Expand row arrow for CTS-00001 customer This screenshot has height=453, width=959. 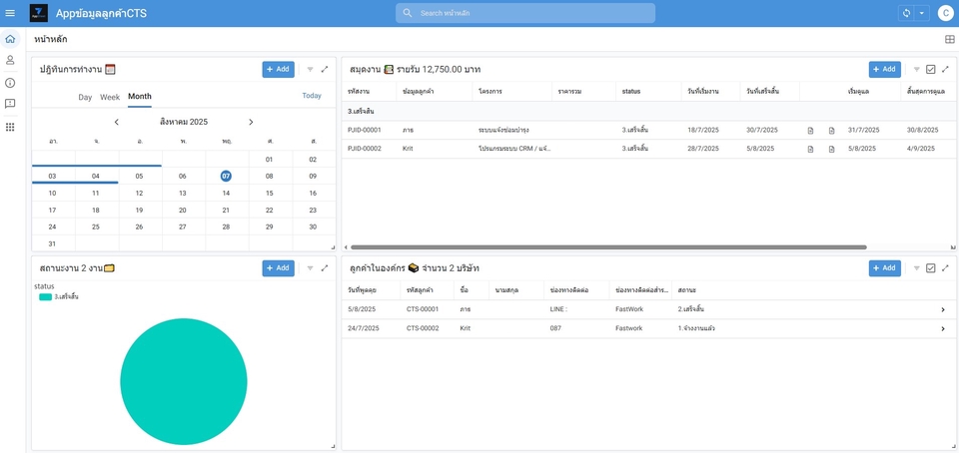point(942,309)
